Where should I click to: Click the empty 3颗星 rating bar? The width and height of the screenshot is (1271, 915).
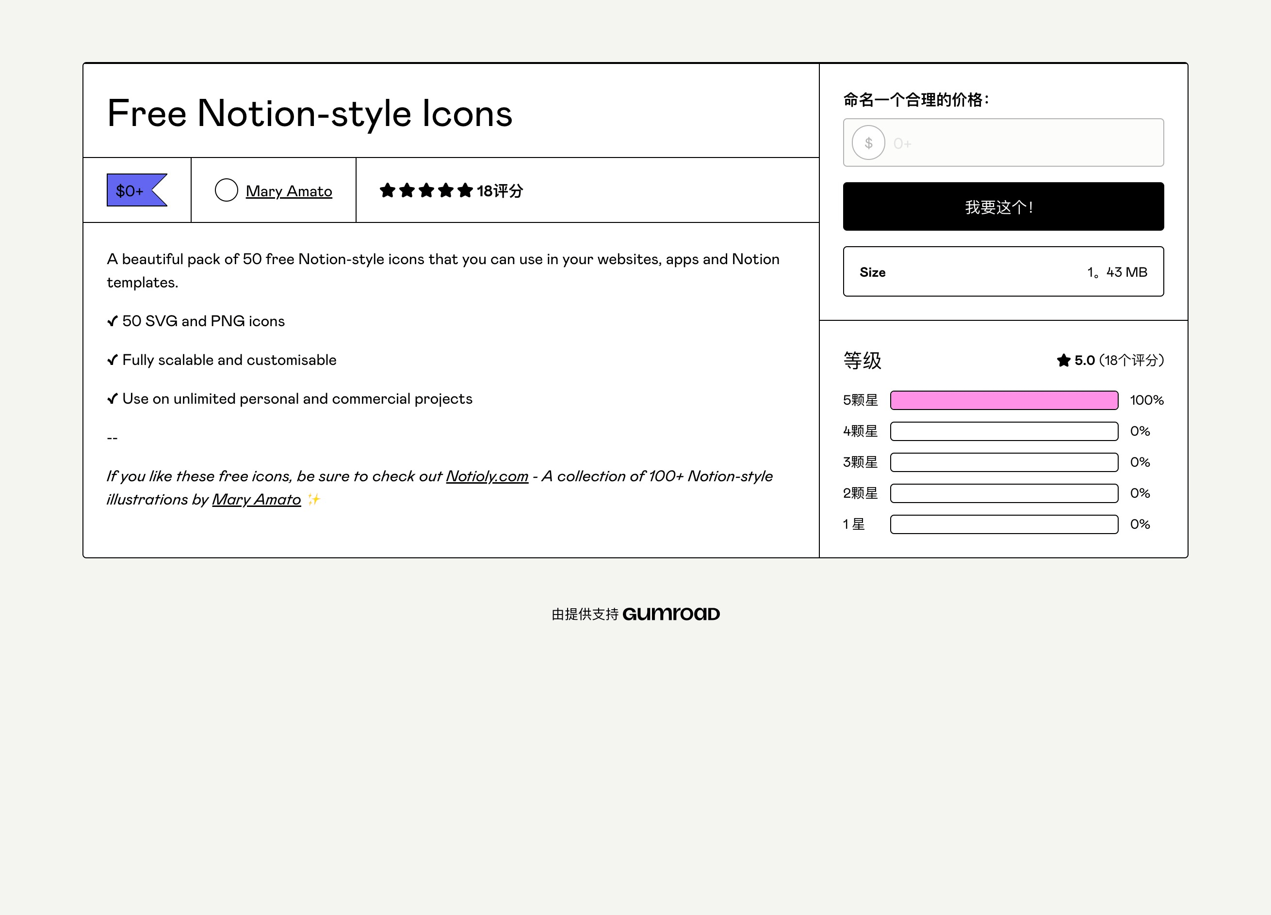[1004, 462]
